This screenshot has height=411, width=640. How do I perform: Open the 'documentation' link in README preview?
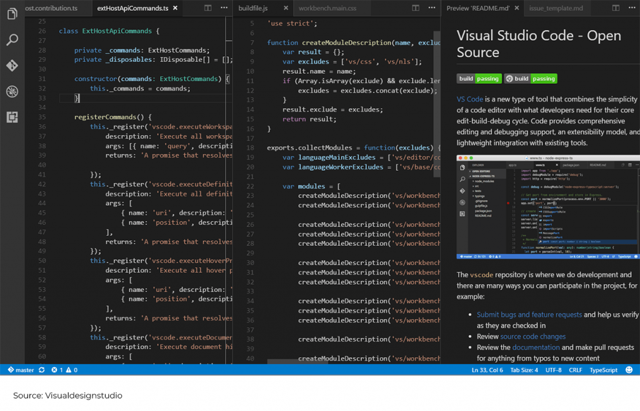(x=536, y=347)
